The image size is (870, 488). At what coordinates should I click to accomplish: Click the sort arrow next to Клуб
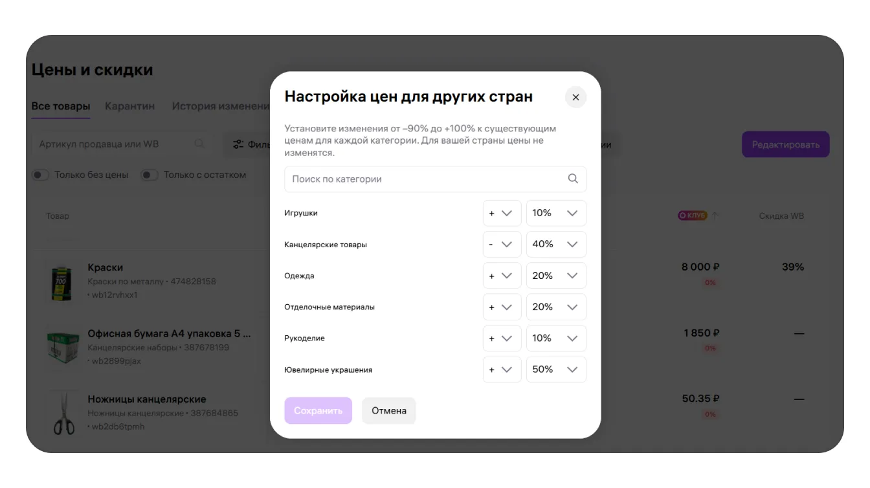715,216
